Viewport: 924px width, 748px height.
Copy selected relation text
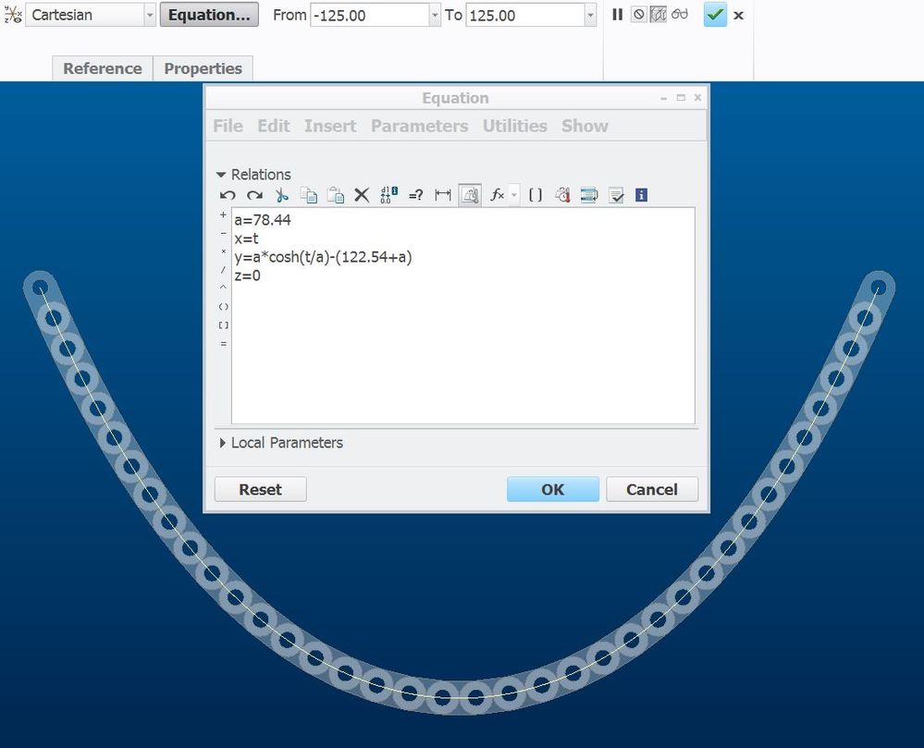tap(308, 195)
